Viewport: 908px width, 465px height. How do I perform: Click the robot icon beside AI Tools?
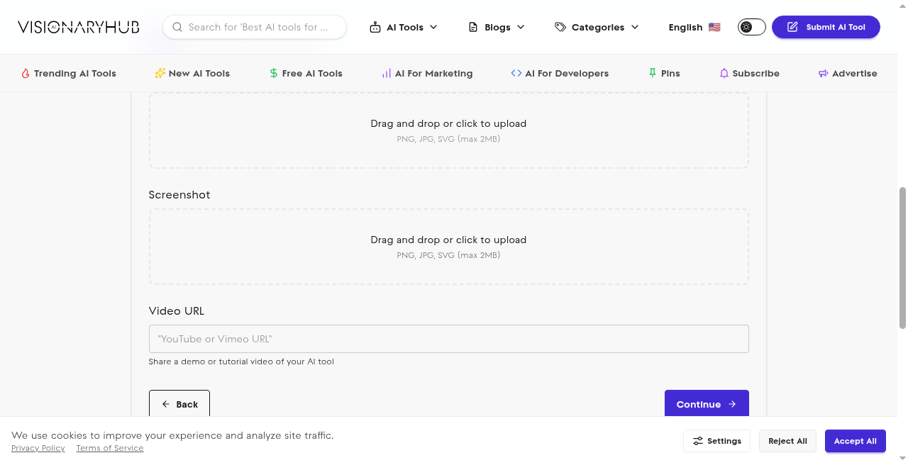[375, 27]
